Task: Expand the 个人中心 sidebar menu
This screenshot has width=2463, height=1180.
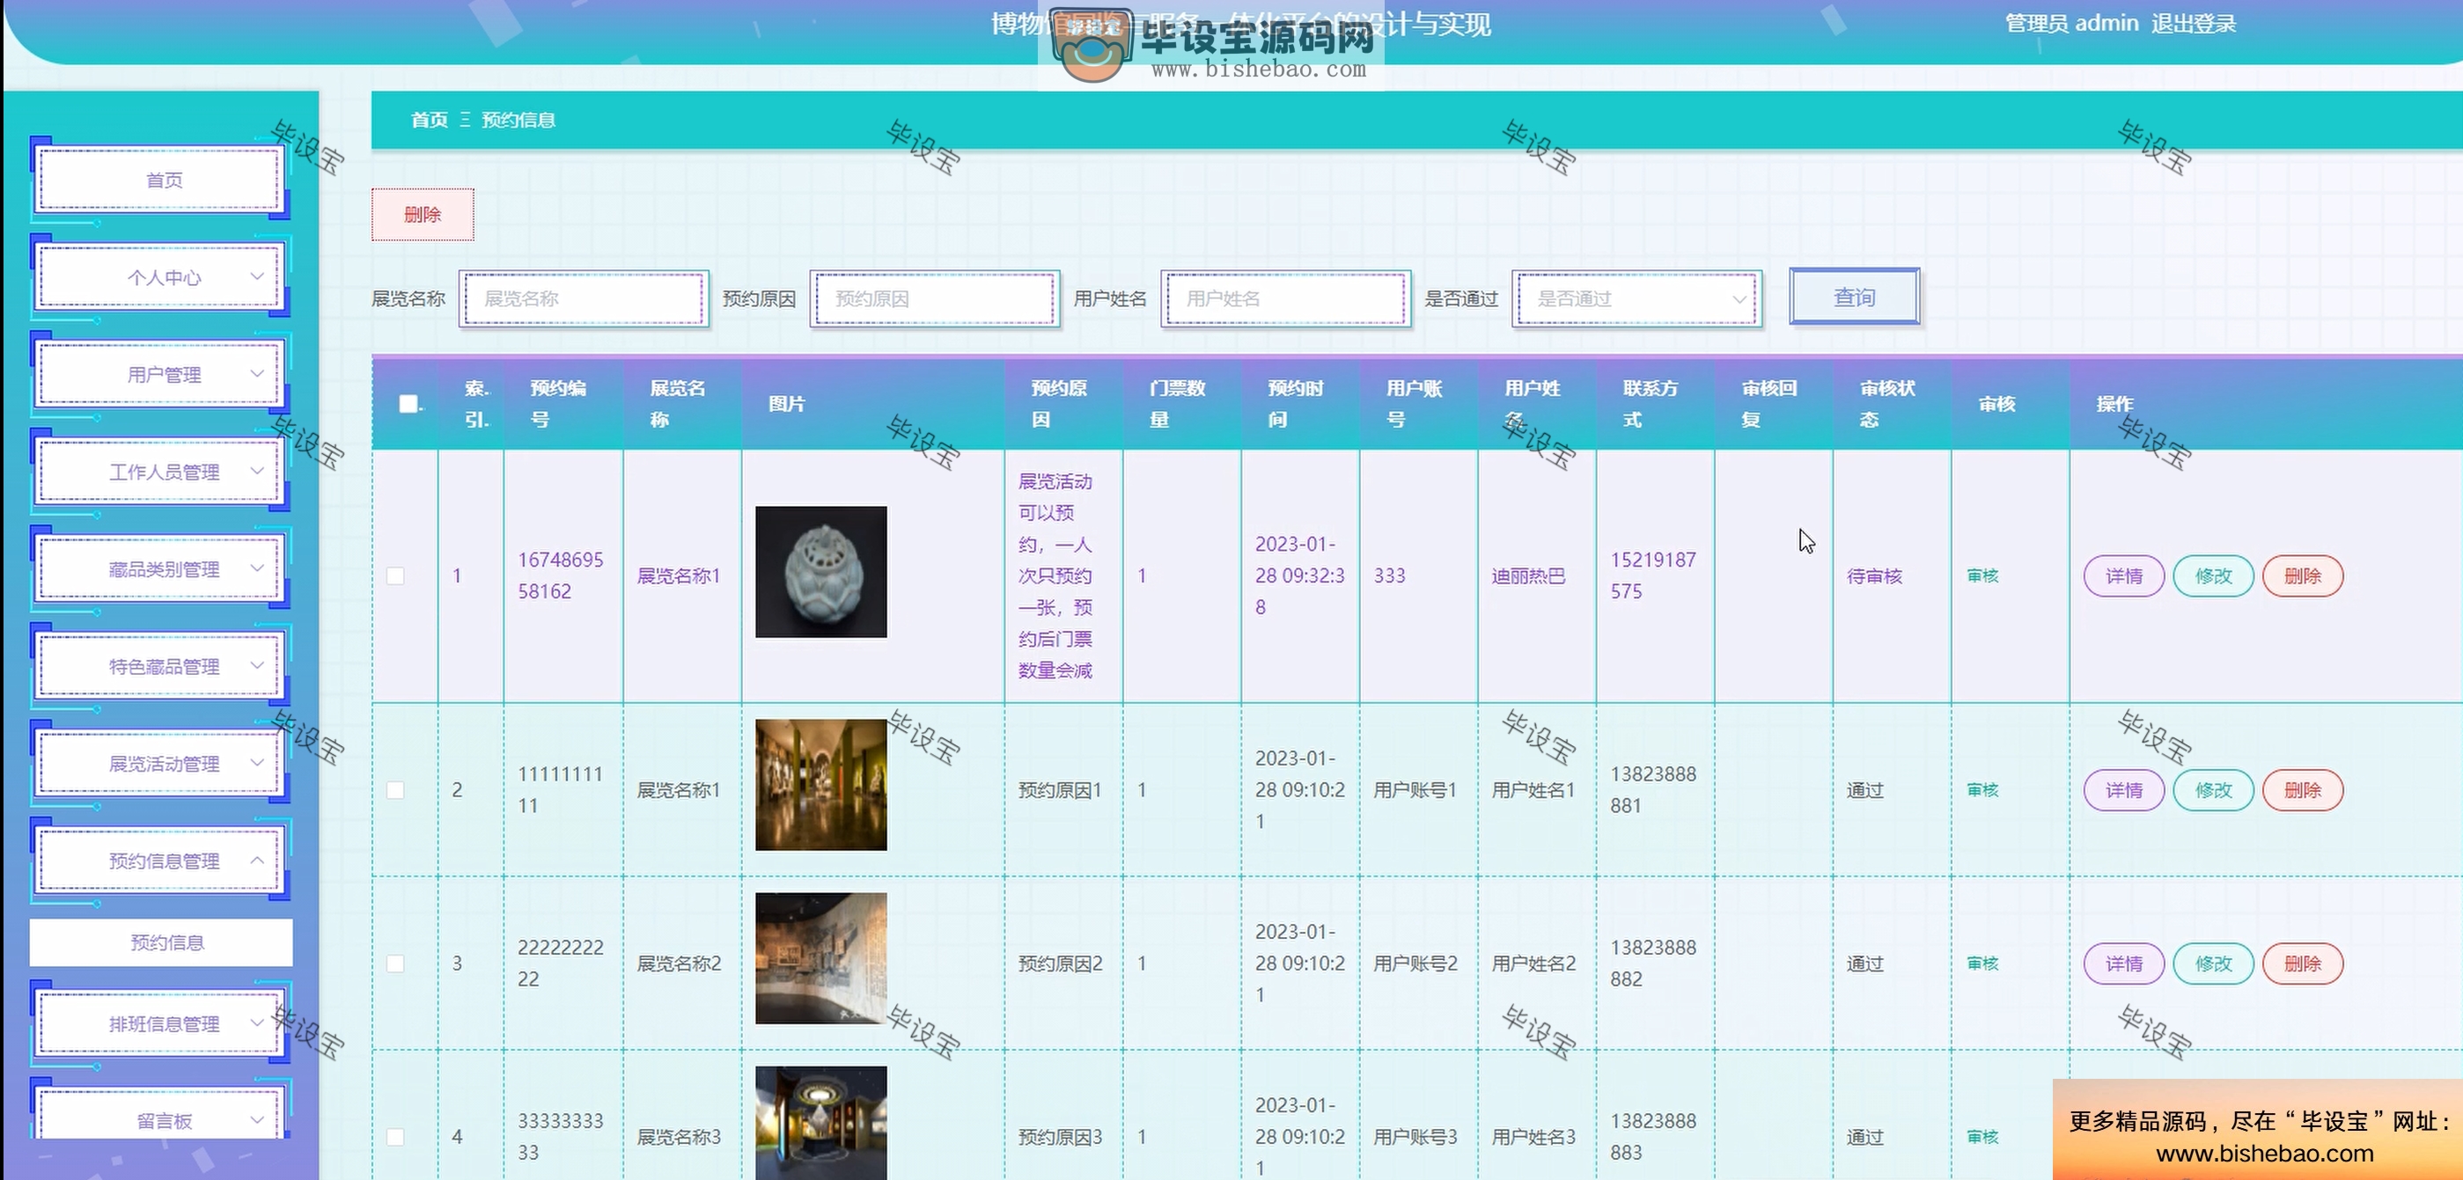Action: click(x=160, y=277)
